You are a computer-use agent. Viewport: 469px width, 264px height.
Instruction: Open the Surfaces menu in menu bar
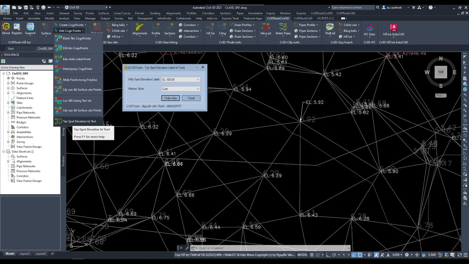pos(104,13)
